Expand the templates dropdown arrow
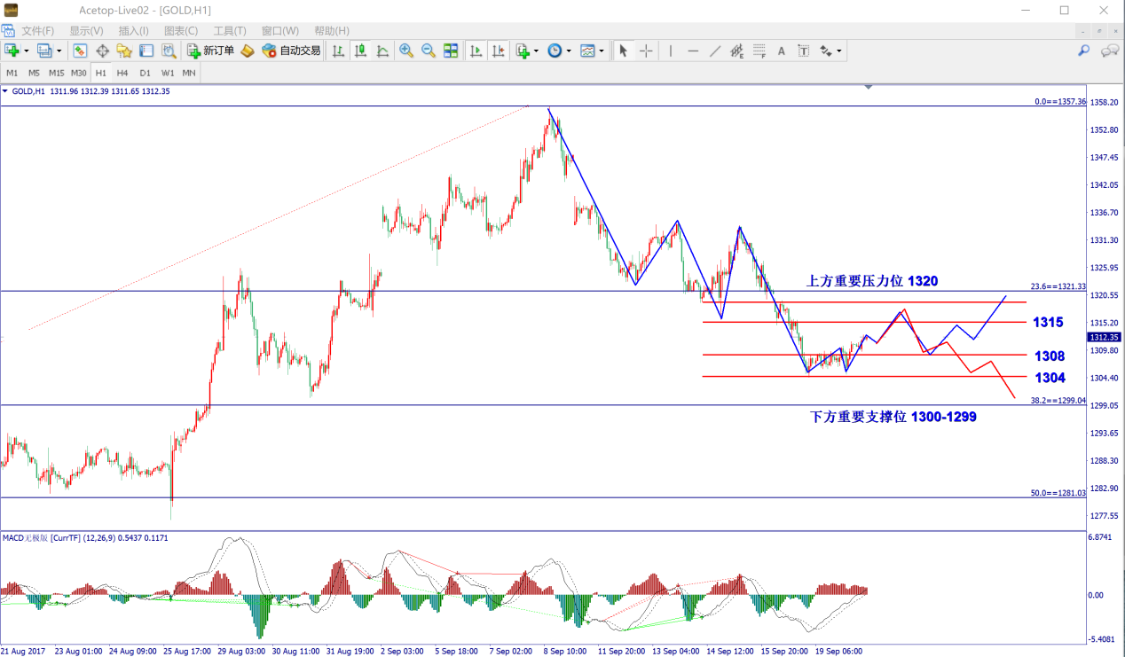Image resolution: width=1125 pixels, height=657 pixels. coord(602,51)
